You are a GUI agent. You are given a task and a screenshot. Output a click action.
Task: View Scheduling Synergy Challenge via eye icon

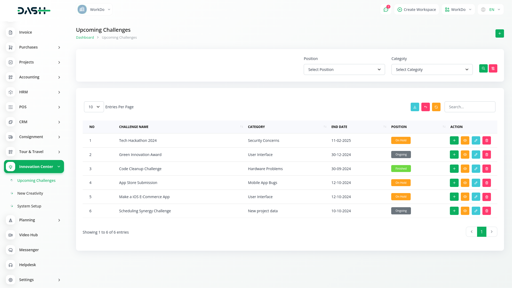point(465,211)
